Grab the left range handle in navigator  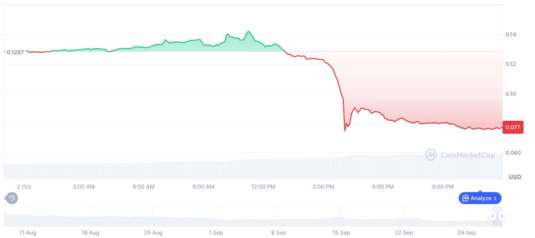pyautogui.click(x=493, y=216)
